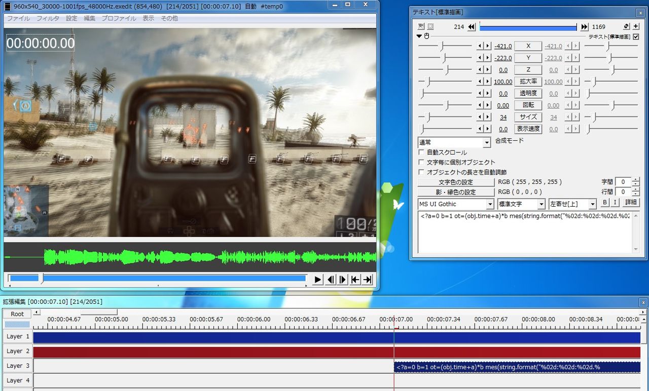The image size is (649, 391).
Task: Click the mouse icon beside the collapse triangle
Action: pyautogui.click(x=426, y=36)
